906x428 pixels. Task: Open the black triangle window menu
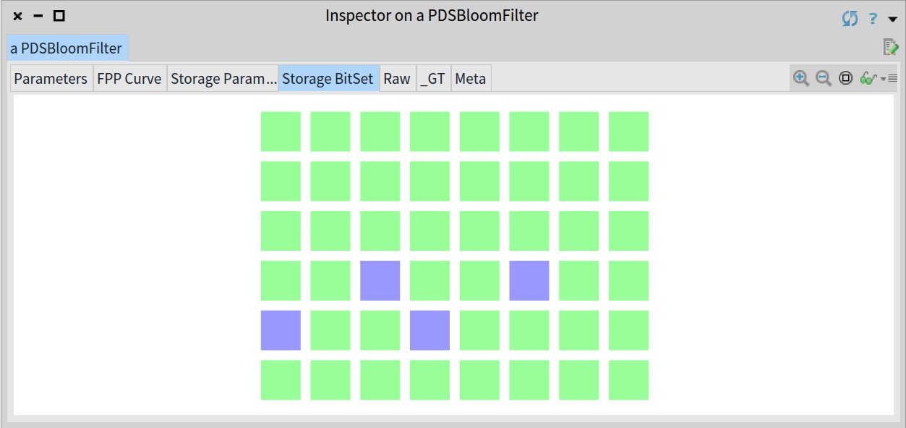click(892, 20)
